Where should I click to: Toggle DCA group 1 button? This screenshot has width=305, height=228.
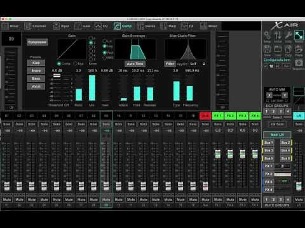pyautogui.click(x=266, y=111)
